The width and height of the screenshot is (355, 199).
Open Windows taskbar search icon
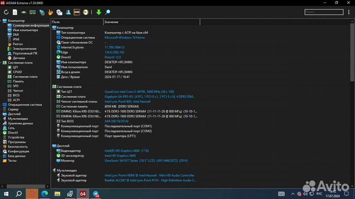(19, 194)
